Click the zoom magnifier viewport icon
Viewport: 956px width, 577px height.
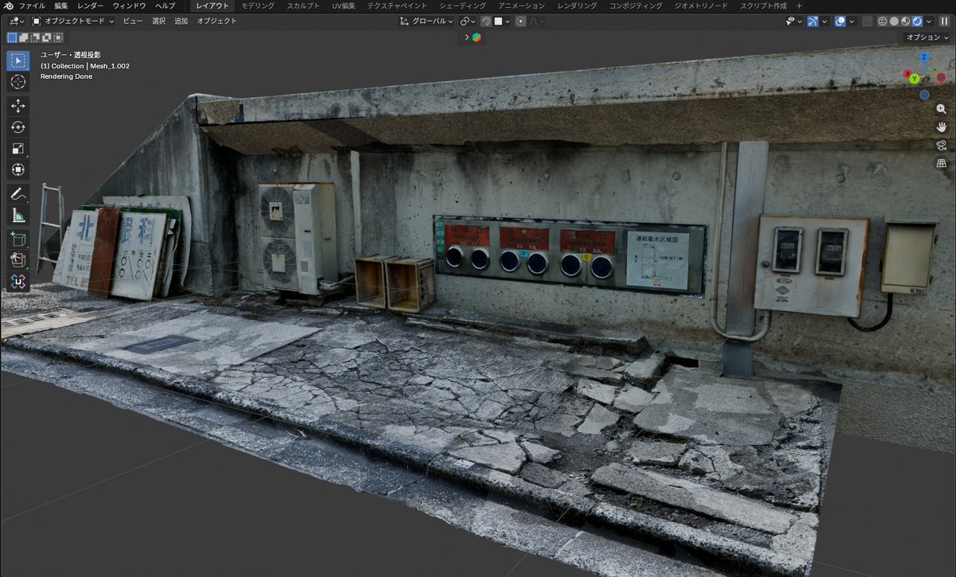[941, 109]
